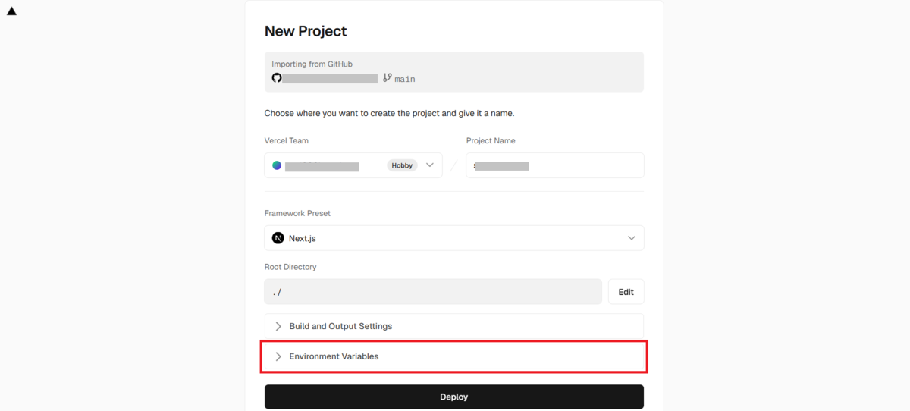
Task: Click the Vercel triangle logo
Action: pyautogui.click(x=11, y=11)
